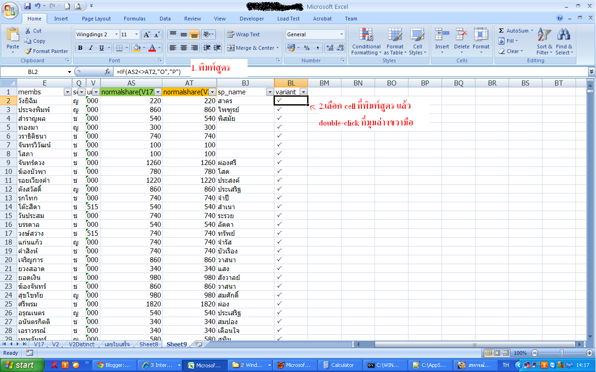Toggle Bold formatting
This screenshot has width=596, height=372.
pos(80,48)
